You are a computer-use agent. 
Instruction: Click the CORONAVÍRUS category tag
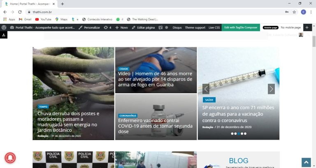tap(128, 116)
